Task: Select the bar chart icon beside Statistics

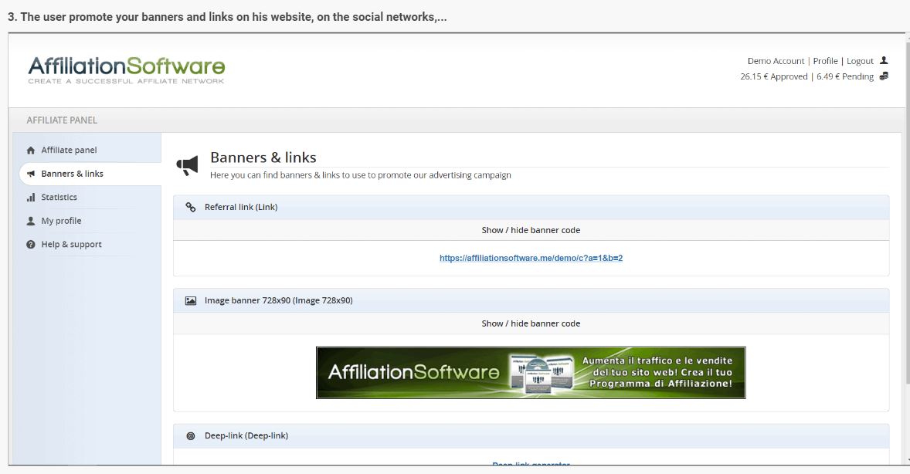Action: point(29,197)
